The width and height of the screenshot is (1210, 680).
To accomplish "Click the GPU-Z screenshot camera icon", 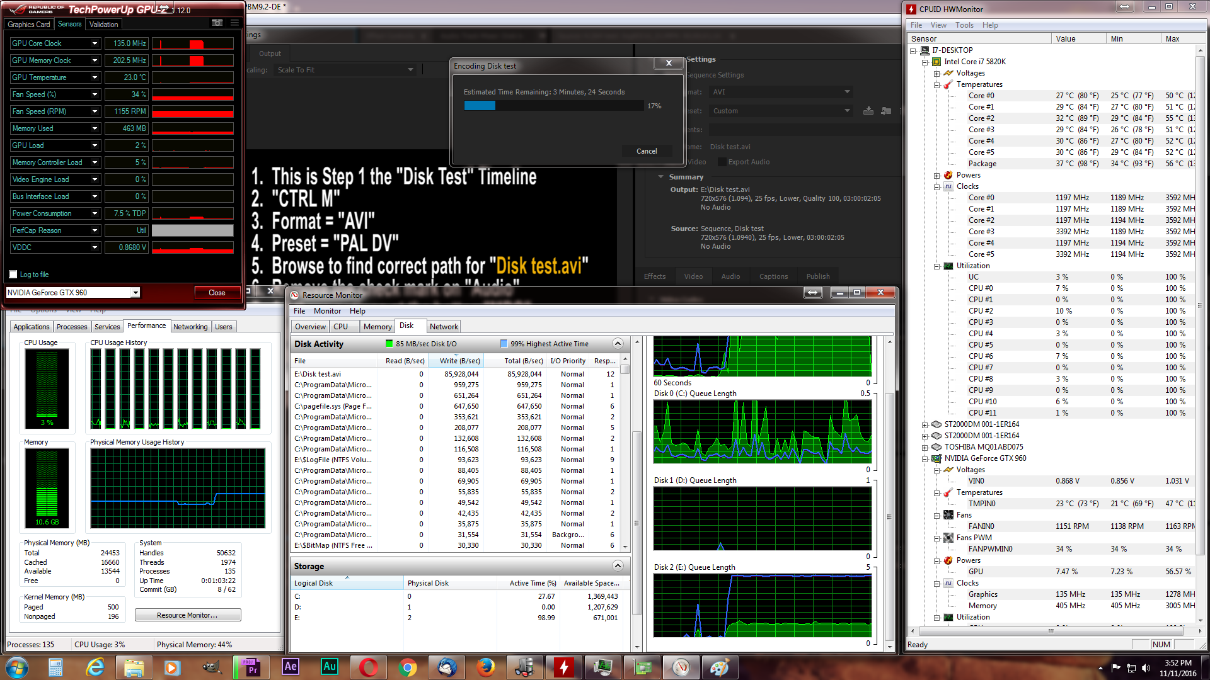I will coord(217,23).
